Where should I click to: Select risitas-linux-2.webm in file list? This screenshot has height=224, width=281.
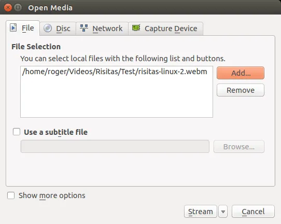click(x=115, y=72)
